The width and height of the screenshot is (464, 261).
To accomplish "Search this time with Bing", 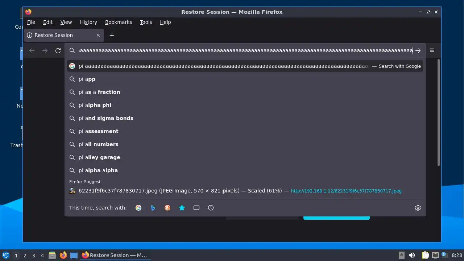I will pyautogui.click(x=153, y=208).
